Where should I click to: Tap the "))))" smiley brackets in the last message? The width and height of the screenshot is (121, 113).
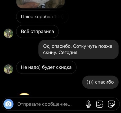[x=90, y=82]
